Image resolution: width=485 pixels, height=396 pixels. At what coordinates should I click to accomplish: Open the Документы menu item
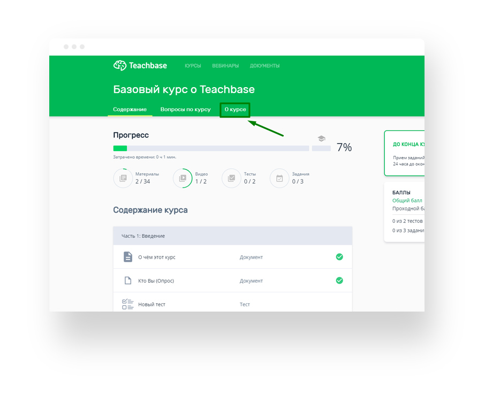(x=264, y=66)
